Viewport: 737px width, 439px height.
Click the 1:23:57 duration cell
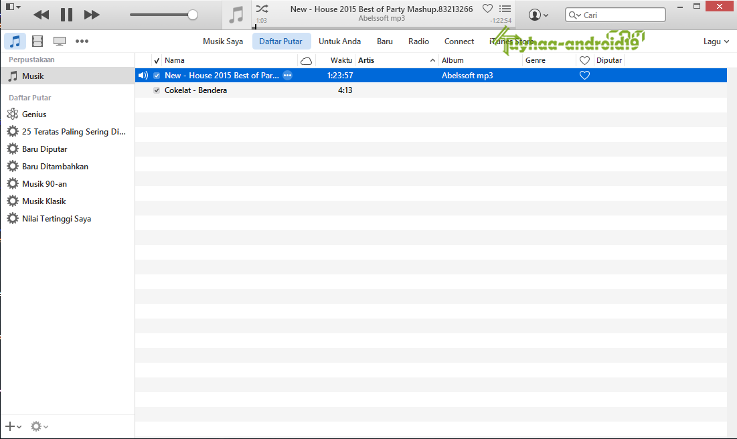tap(340, 75)
